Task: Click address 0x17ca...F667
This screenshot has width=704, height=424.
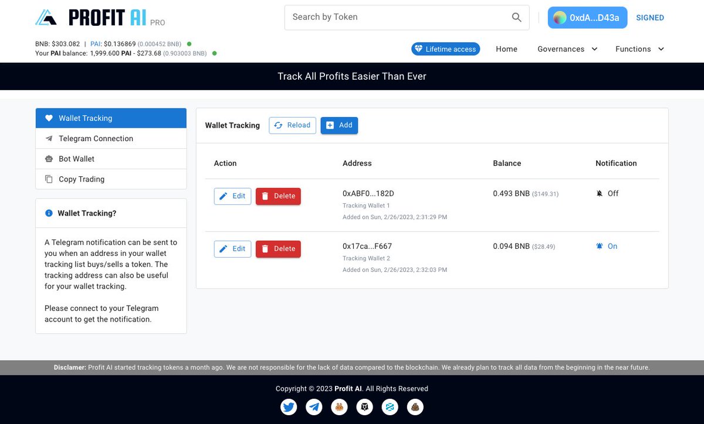Action: point(367,247)
